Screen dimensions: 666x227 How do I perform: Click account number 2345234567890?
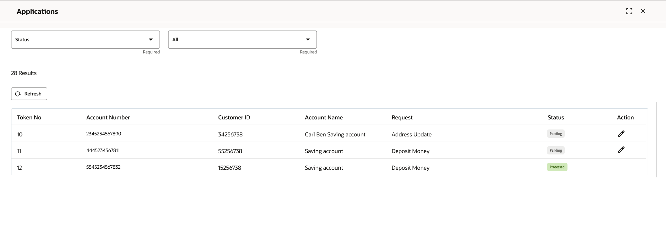click(x=104, y=134)
